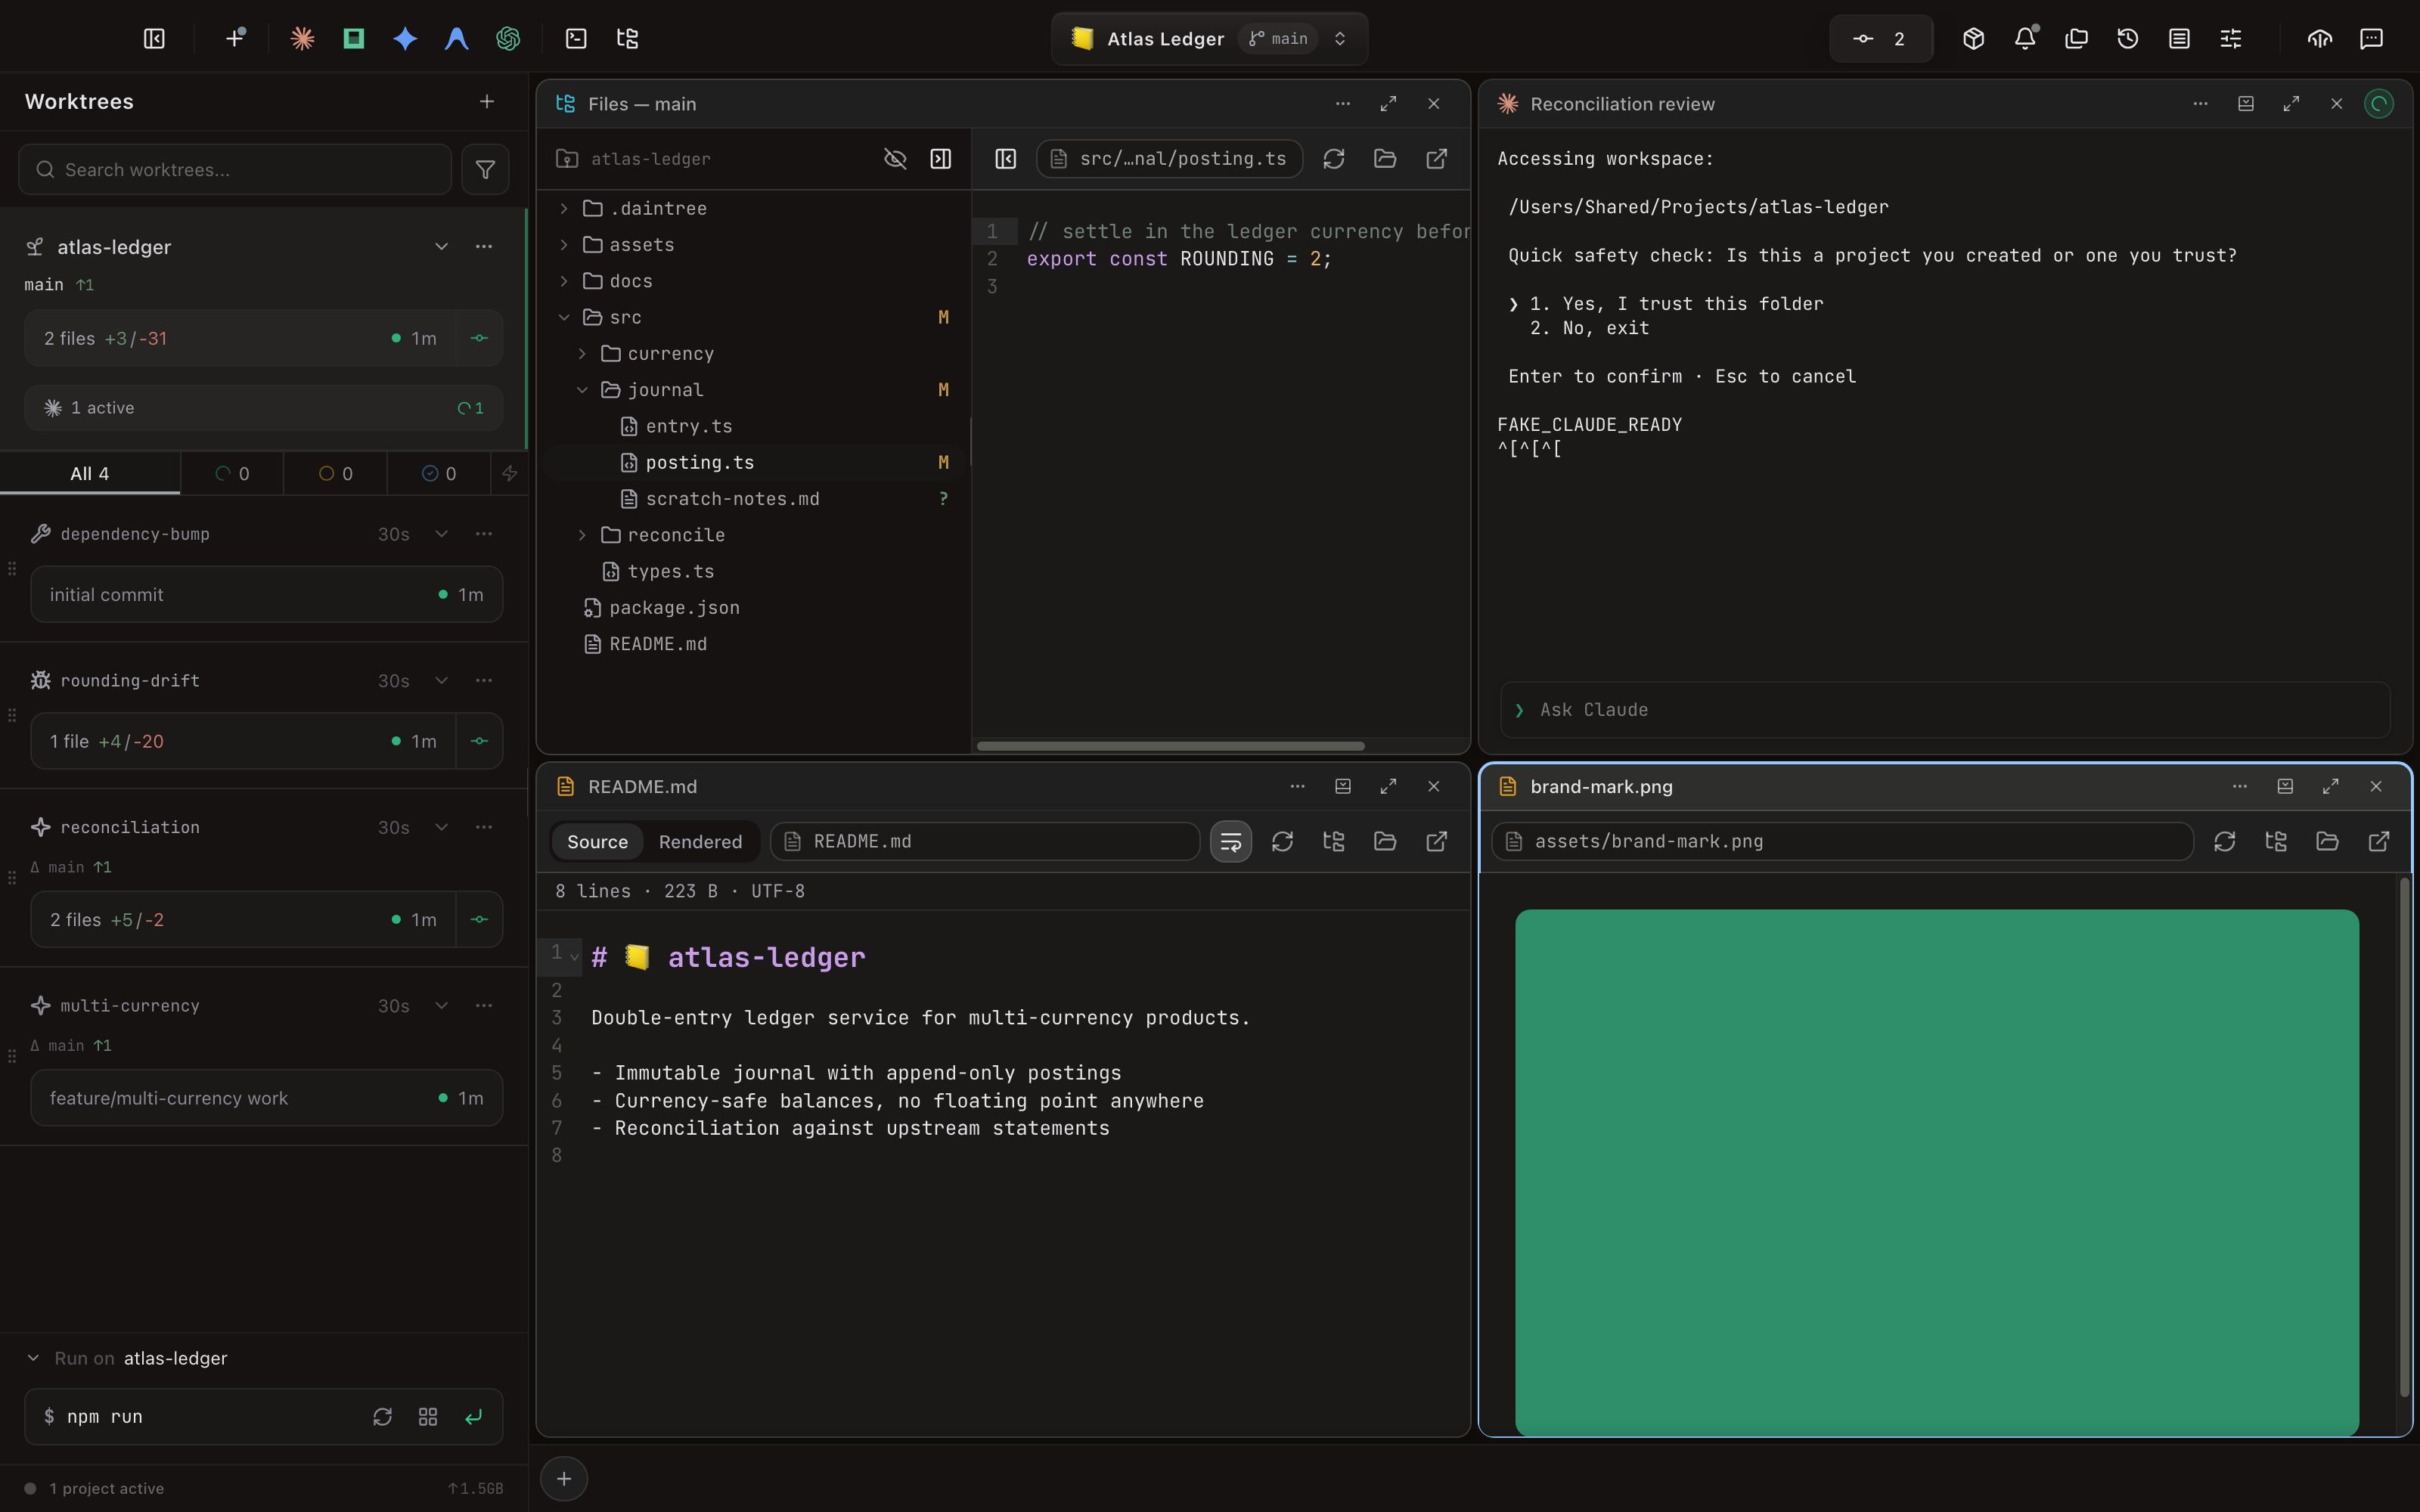The height and width of the screenshot is (1512, 2420).
Task: Switch README view to Rendered
Action: pyautogui.click(x=700, y=841)
